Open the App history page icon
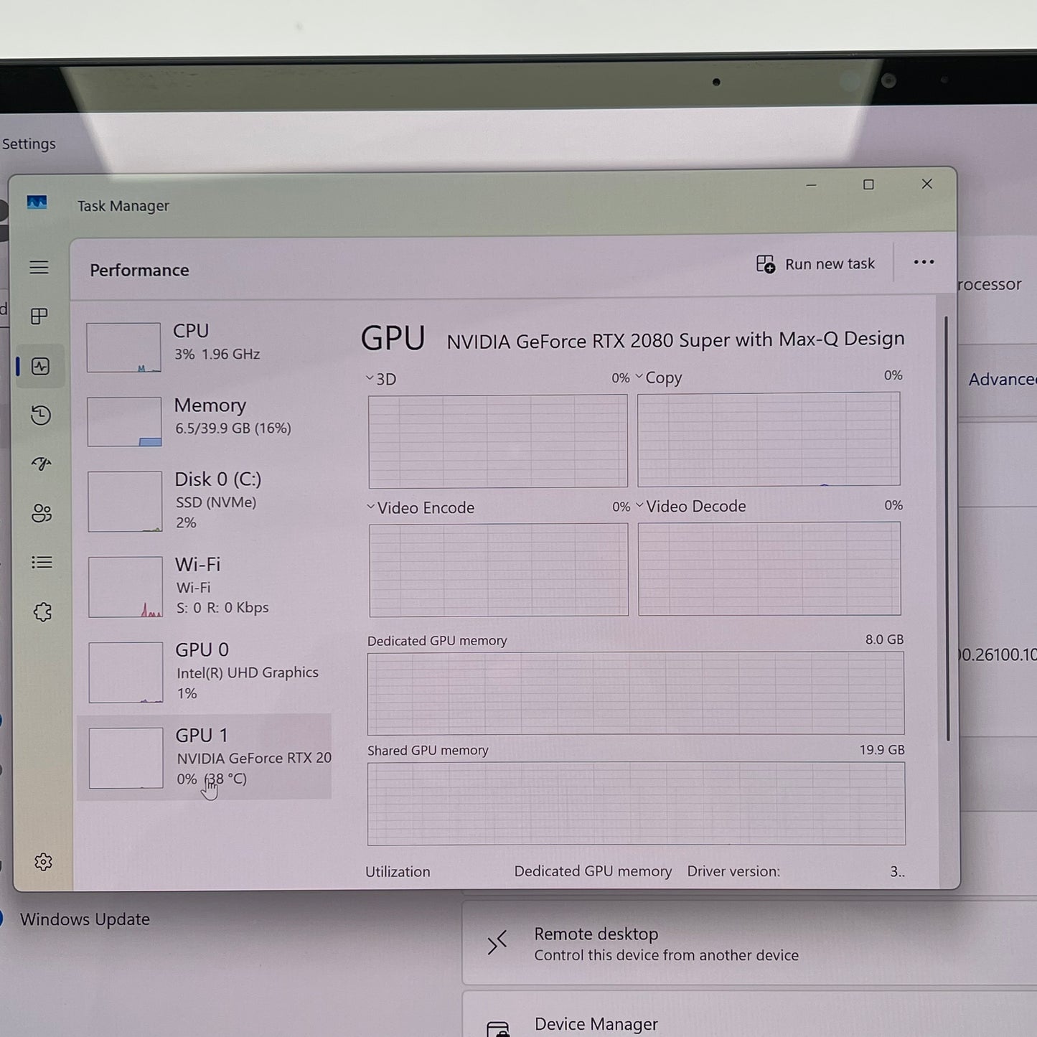The width and height of the screenshot is (1037, 1037). coord(41,416)
